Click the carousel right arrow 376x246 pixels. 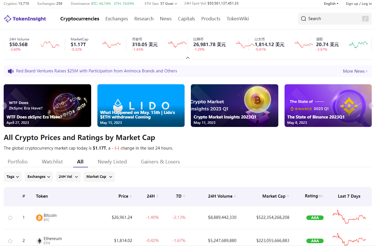373,106
